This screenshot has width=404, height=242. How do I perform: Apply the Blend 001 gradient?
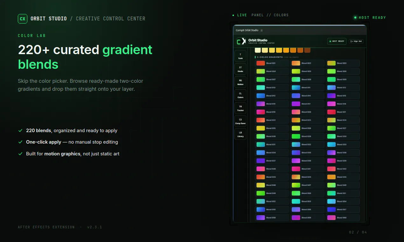[x=272, y=63]
